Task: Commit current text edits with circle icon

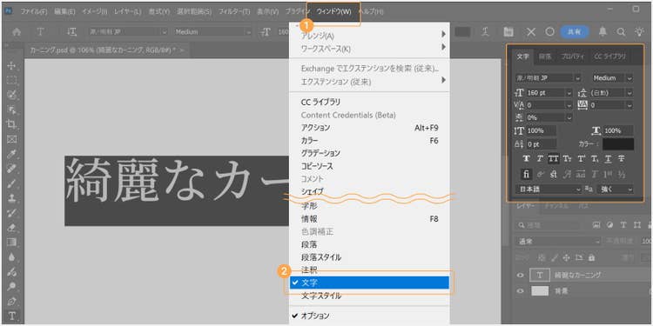Action: click(x=549, y=31)
